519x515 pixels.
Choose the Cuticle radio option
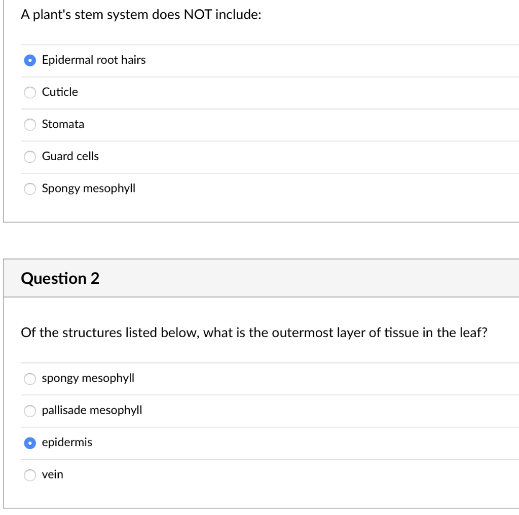click(x=30, y=92)
